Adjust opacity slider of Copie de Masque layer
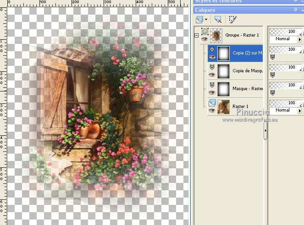Image resolution: width=304 pixels, height=225 pixels. (x=285, y=67)
